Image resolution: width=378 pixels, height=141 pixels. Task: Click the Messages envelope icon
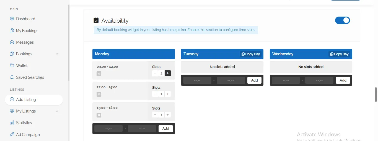12,42
